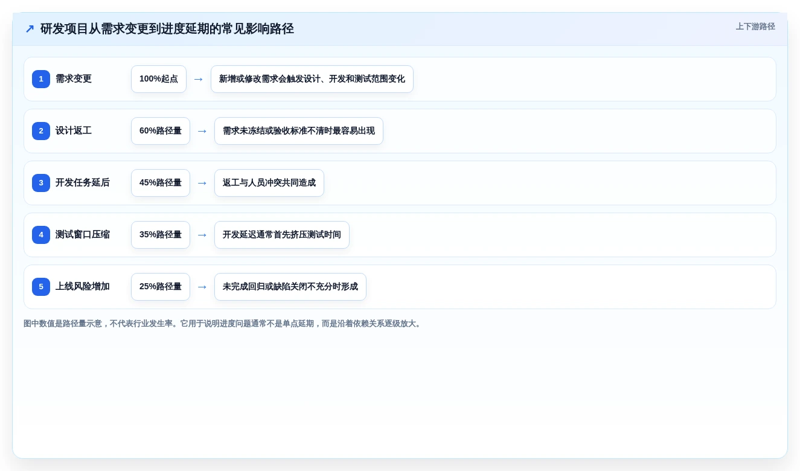The image size is (800, 471).
Task: Click step number badge 4
Action: [x=41, y=235]
